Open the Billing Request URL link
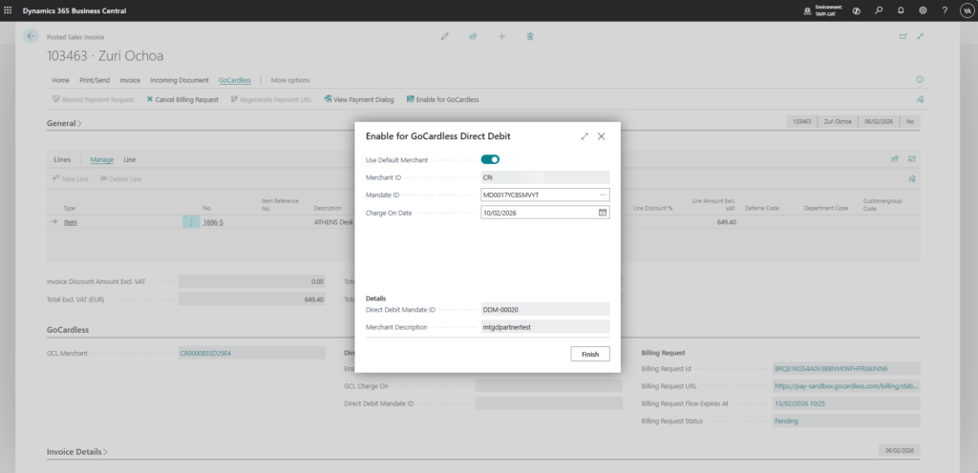The image size is (978, 473). click(844, 386)
